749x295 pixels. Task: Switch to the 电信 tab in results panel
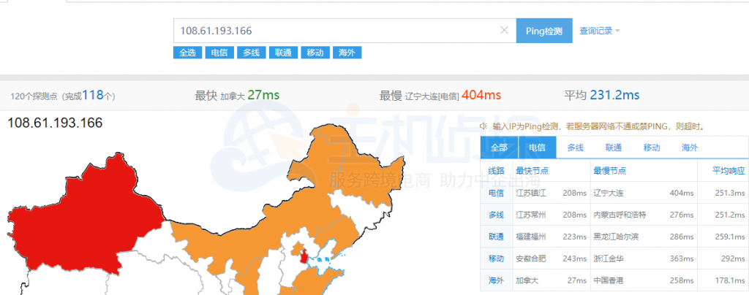click(538, 147)
